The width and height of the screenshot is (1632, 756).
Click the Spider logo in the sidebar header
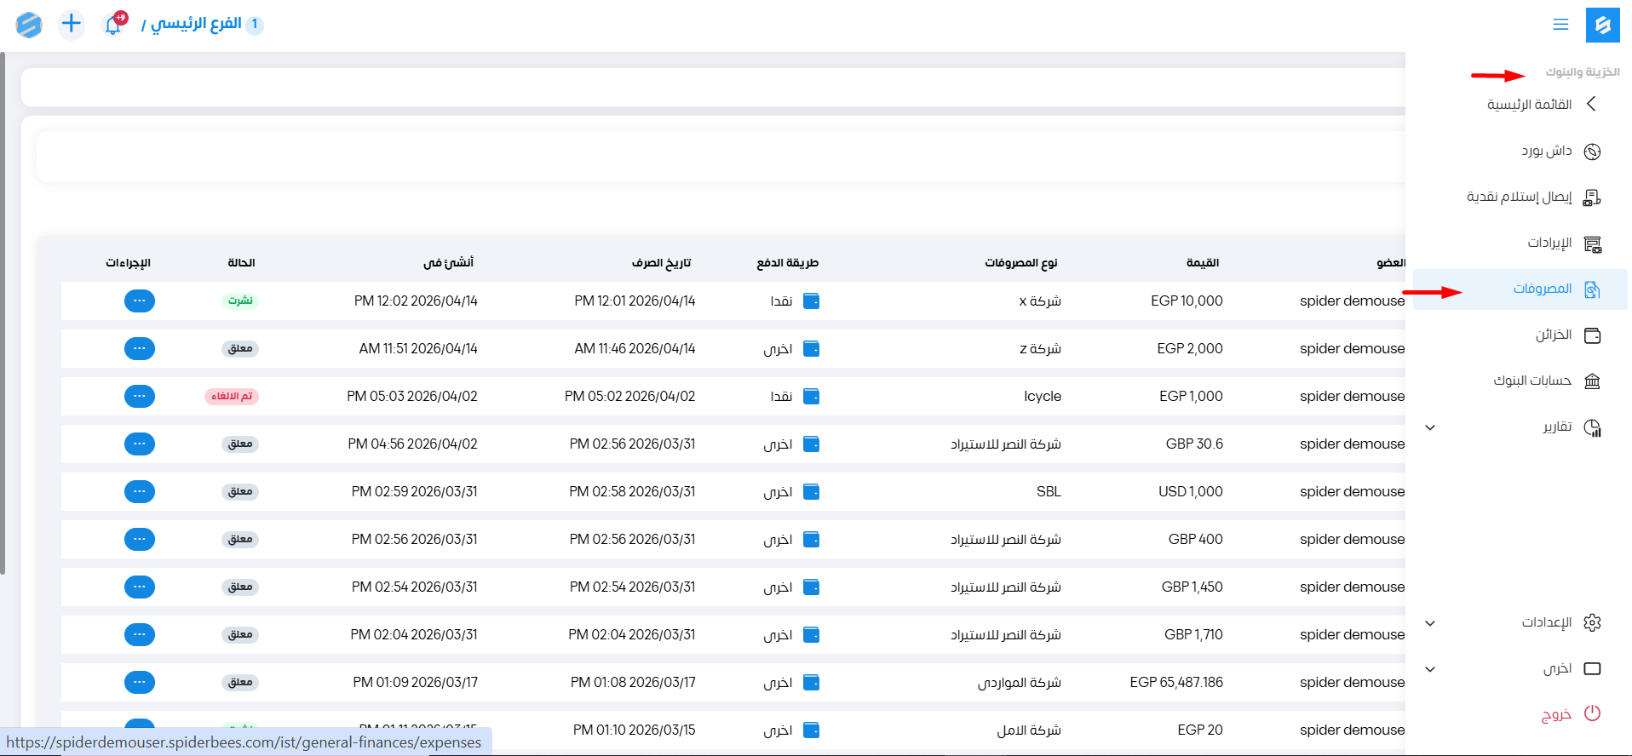coord(1602,25)
